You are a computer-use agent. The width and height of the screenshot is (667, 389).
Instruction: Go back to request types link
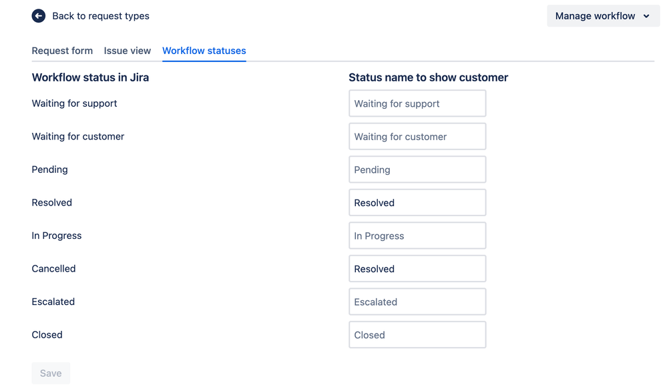tap(100, 16)
